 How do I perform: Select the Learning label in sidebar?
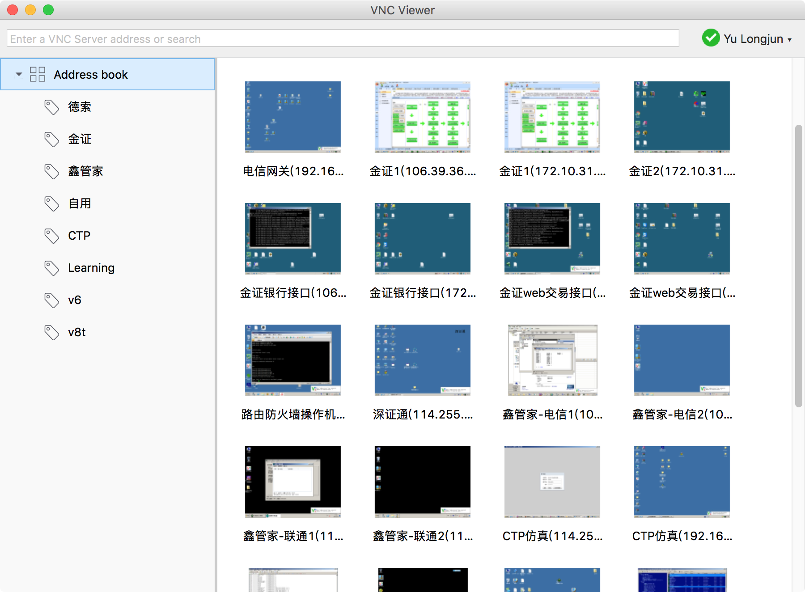pos(91,268)
